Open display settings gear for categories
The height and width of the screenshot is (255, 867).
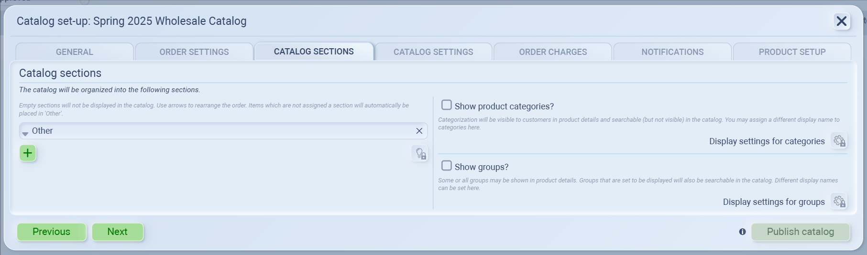(x=839, y=141)
